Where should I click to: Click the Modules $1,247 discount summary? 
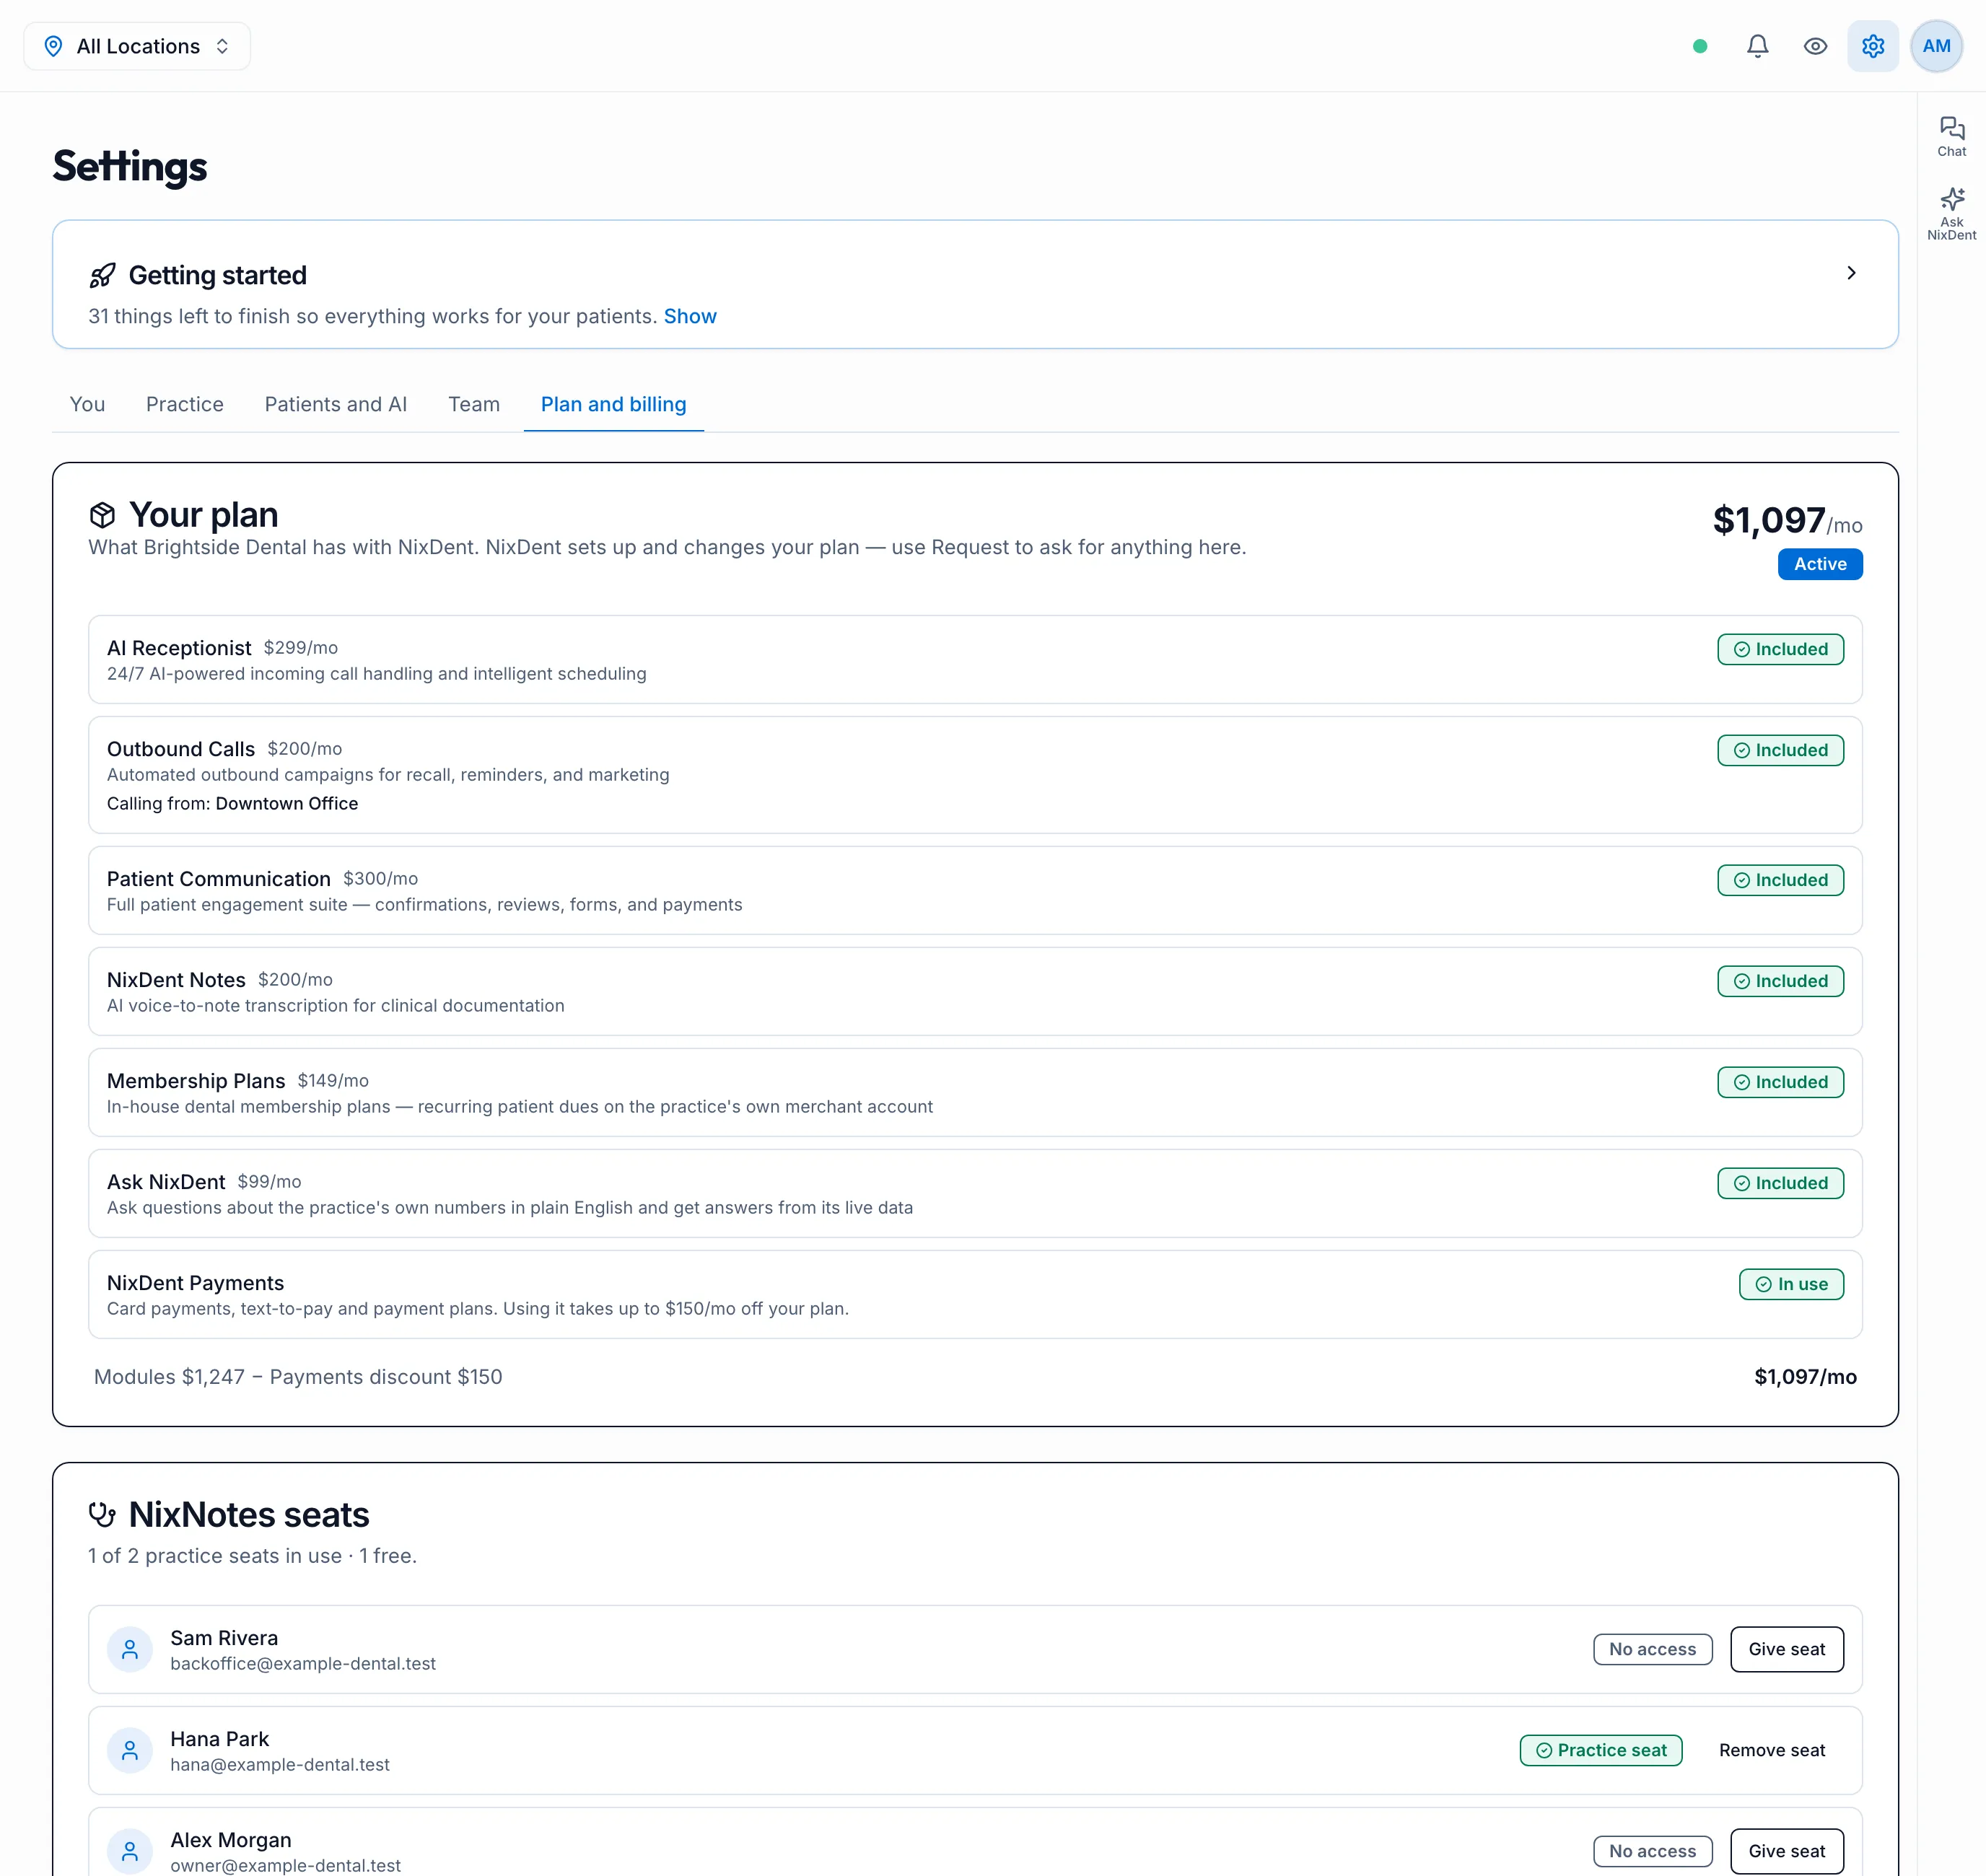[x=298, y=1377]
